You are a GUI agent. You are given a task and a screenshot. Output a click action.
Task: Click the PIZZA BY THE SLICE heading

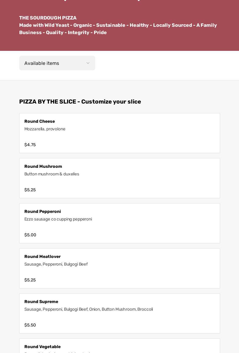point(80,102)
